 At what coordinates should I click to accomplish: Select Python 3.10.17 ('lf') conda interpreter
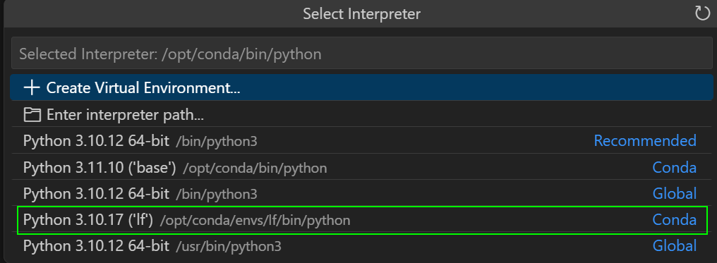coord(362,220)
